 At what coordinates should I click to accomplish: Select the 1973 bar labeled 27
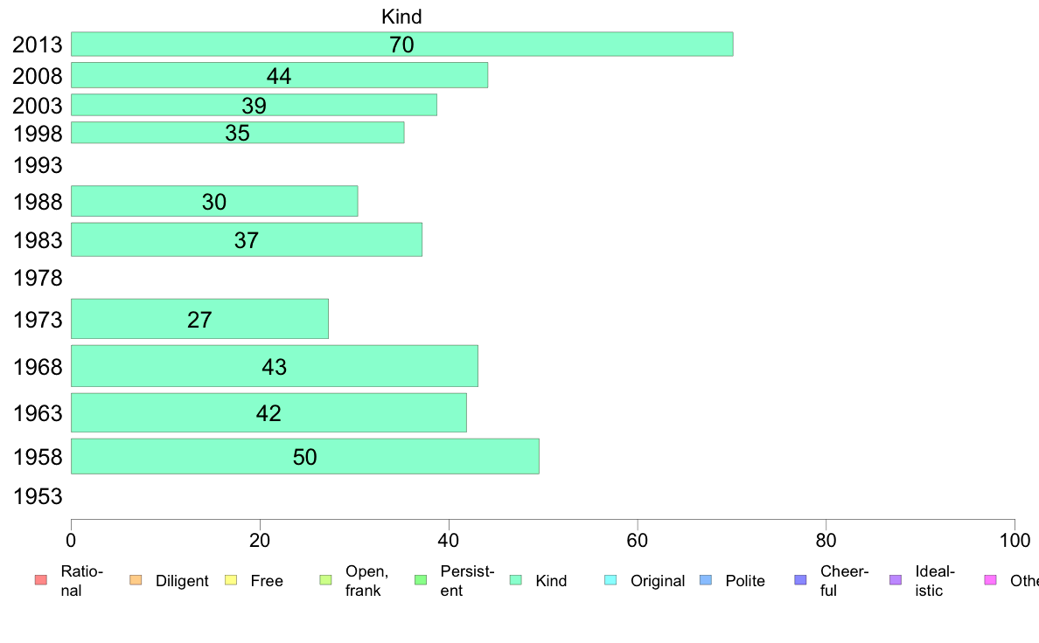[x=199, y=319]
